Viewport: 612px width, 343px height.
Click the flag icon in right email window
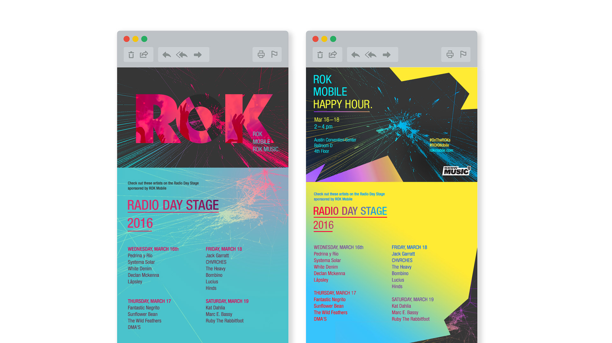(463, 54)
